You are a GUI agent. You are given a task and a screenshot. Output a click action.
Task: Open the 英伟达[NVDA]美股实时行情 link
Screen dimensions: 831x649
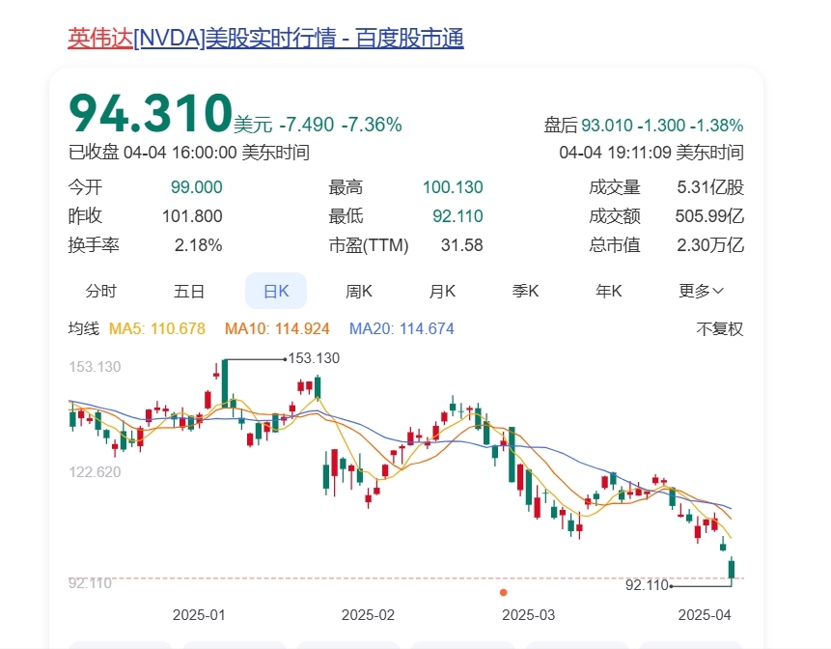click(265, 39)
